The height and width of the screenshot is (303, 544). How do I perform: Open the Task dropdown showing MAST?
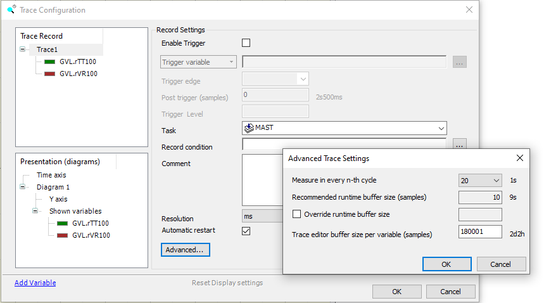[441, 128]
